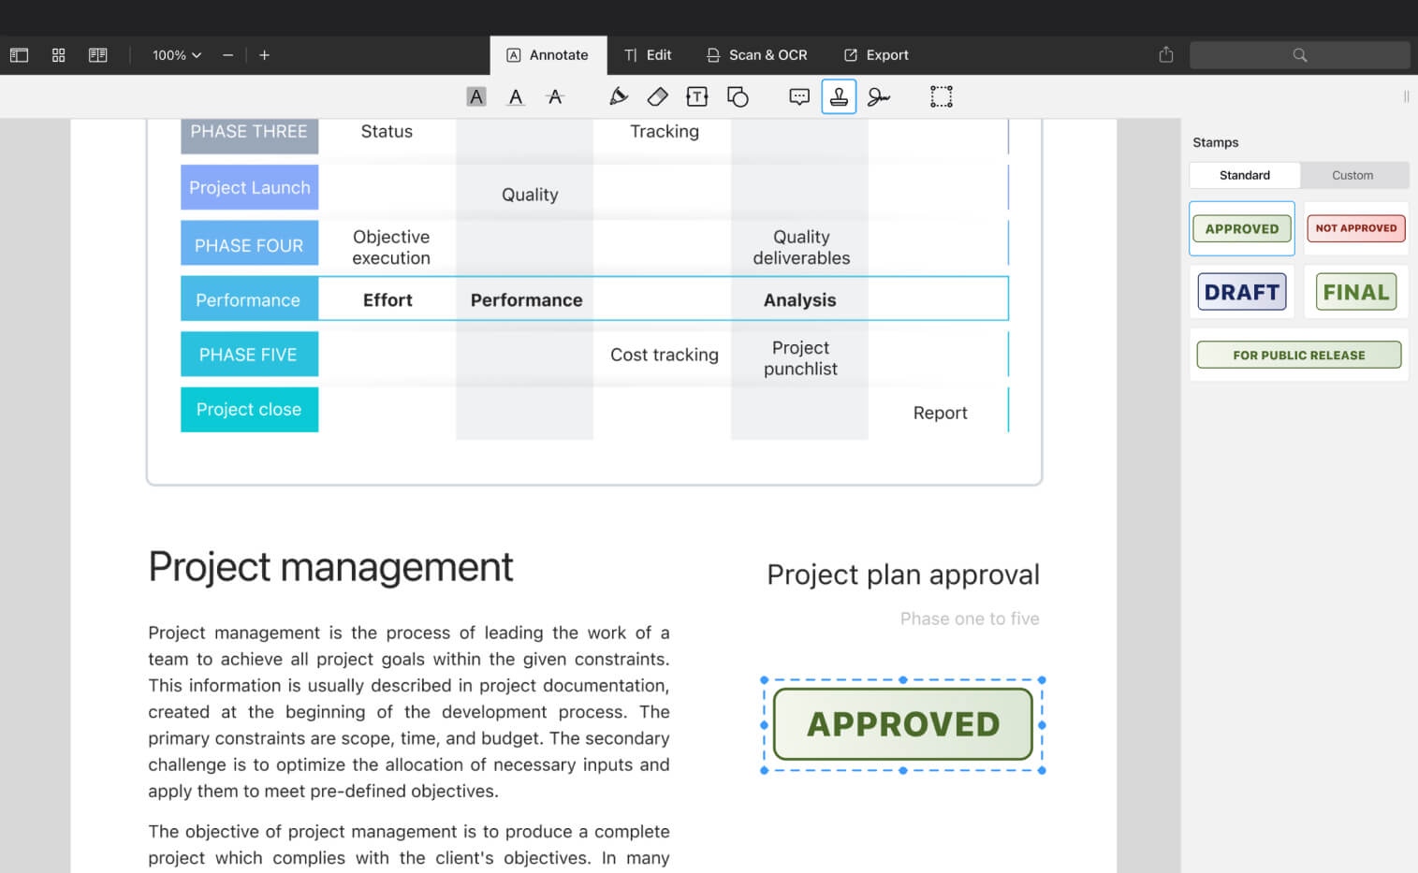
Task: Apply the NOT APPROVED stamp
Action: (1355, 228)
